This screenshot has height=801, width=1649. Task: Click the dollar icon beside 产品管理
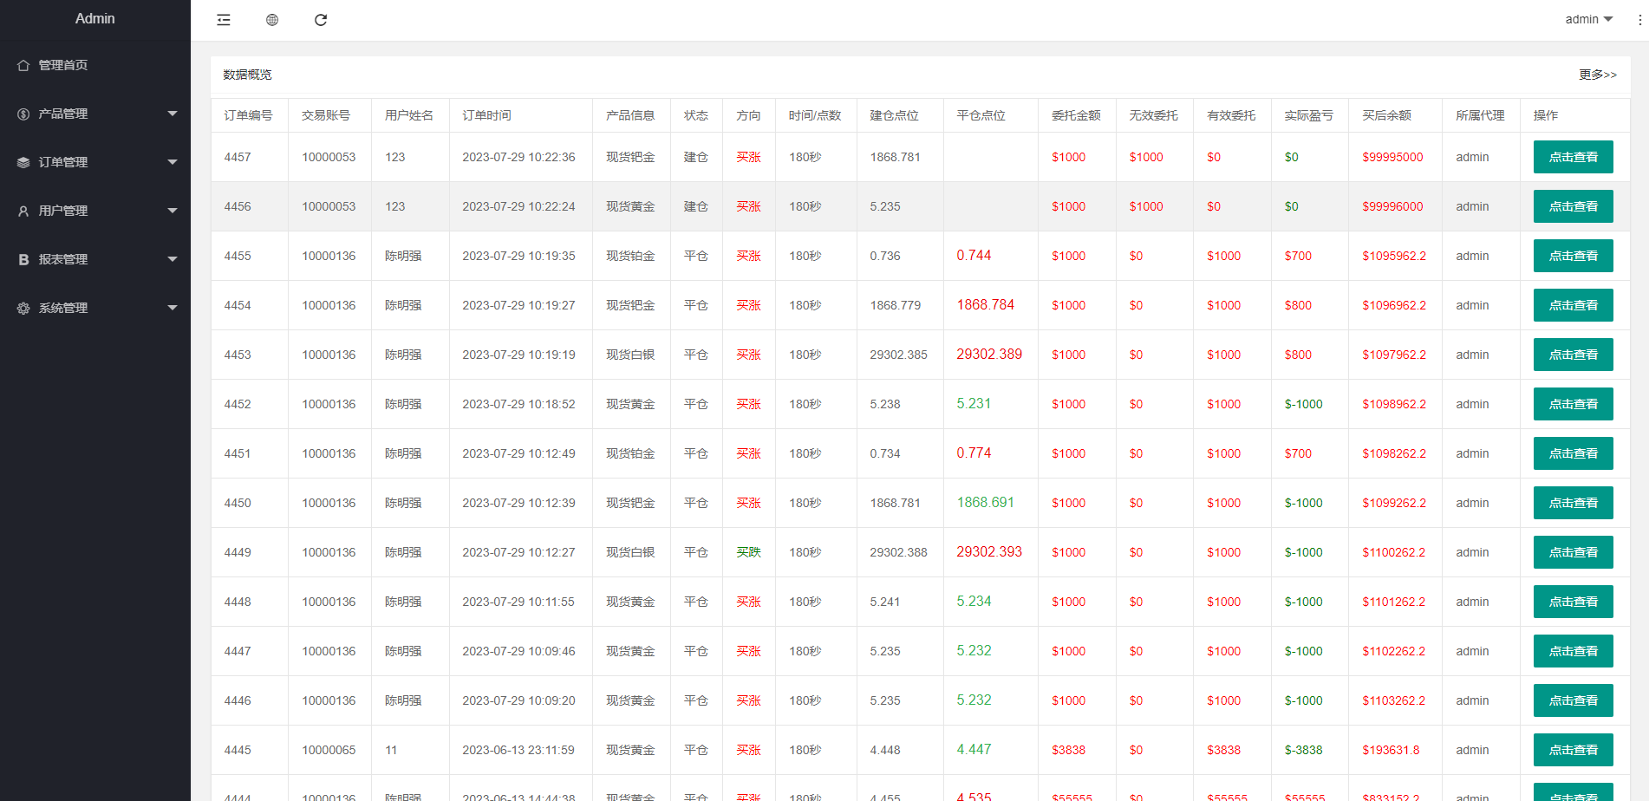23,114
